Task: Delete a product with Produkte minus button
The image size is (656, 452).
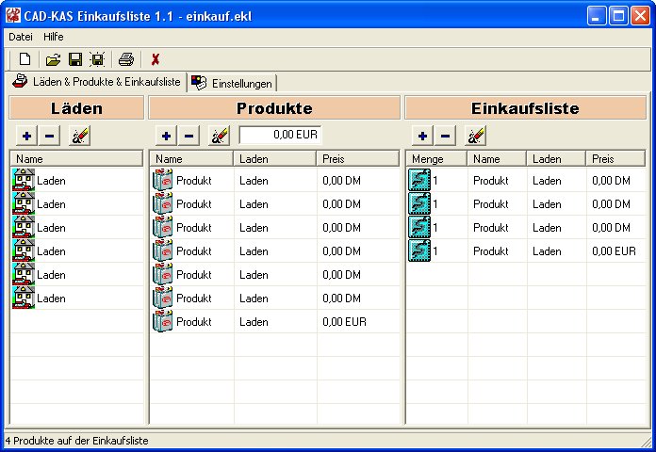Action: point(189,136)
